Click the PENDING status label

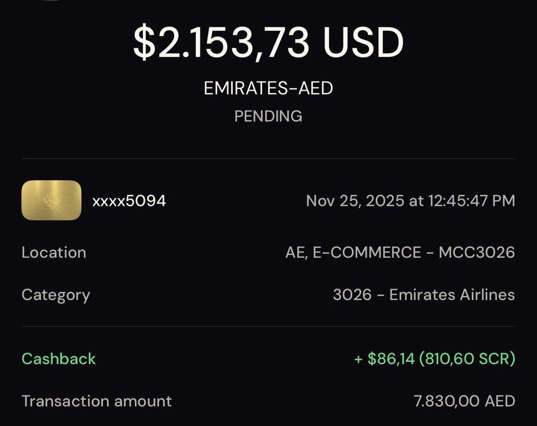268,116
